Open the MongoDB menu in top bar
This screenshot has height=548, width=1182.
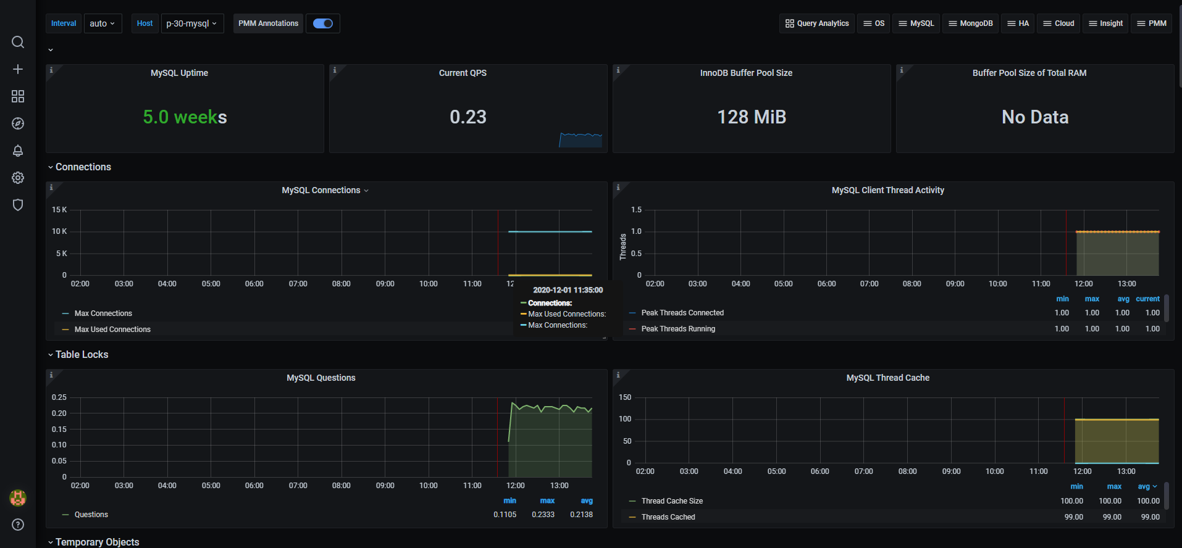click(970, 23)
